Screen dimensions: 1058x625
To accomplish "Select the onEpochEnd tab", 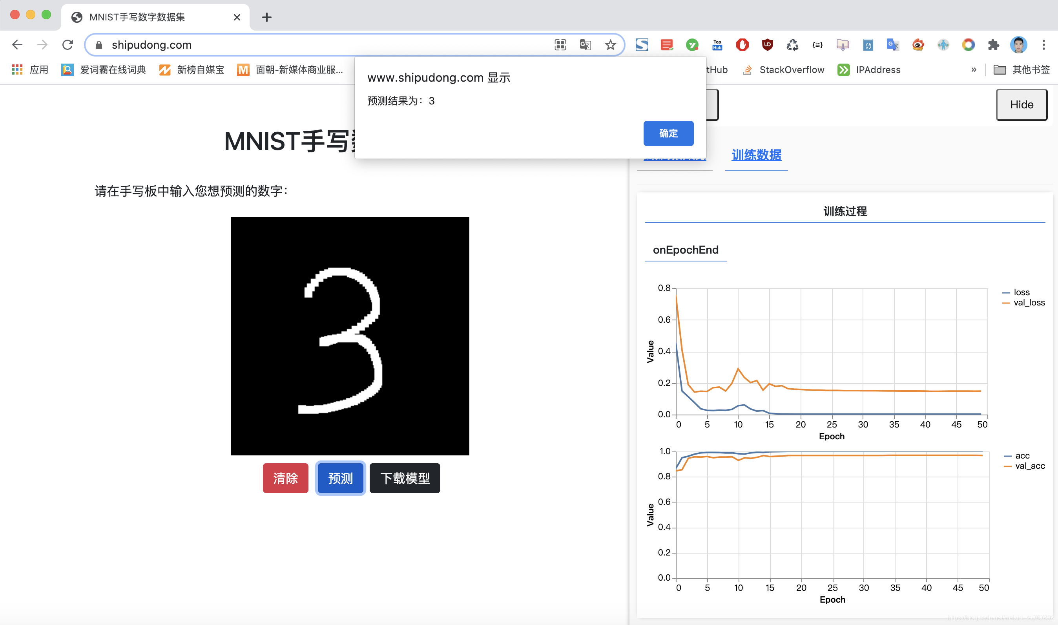I will pyautogui.click(x=686, y=250).
